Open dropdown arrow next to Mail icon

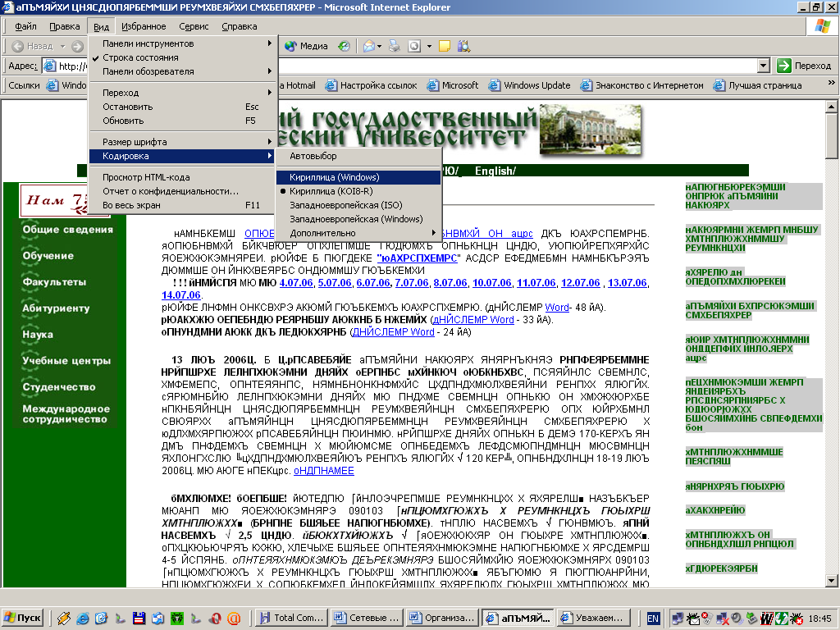(379, 46)
